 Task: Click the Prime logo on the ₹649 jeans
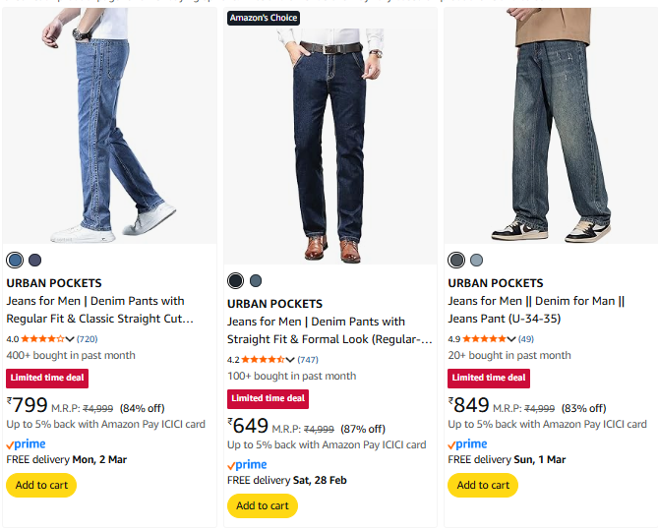point(247,464)
